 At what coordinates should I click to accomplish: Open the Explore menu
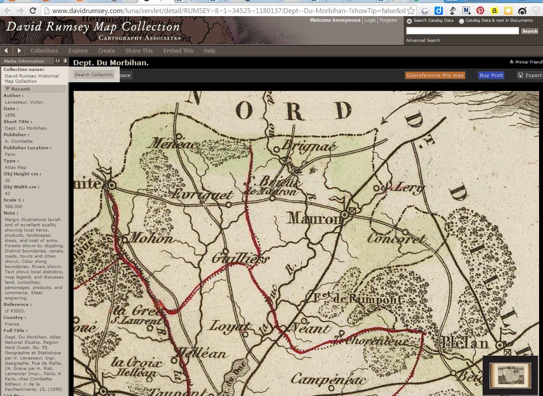[78, 50]
